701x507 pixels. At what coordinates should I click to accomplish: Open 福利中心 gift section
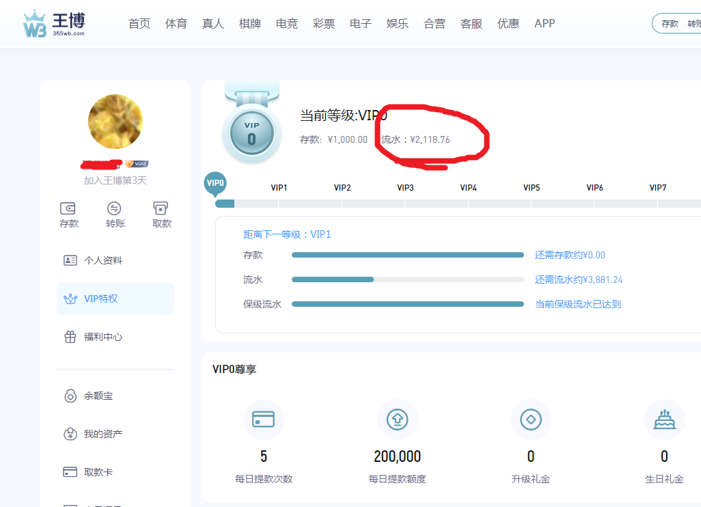102,337
